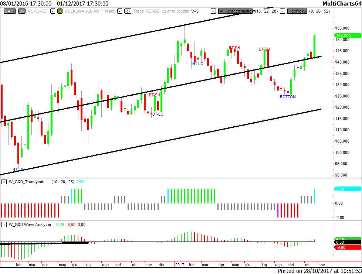The image size is (362, 274).
Task: Click the Printed on 28/10/2017 footer text
Action: point(319,271)
